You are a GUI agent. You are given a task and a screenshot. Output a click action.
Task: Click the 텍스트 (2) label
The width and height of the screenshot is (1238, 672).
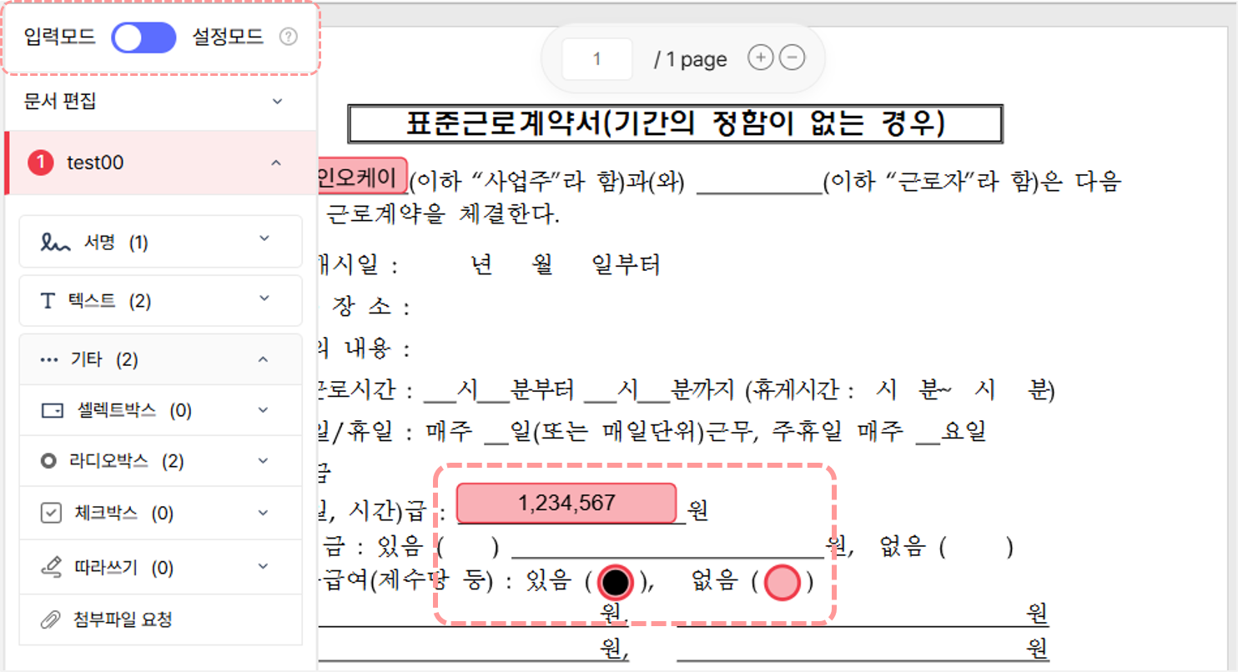coord(109,301)
